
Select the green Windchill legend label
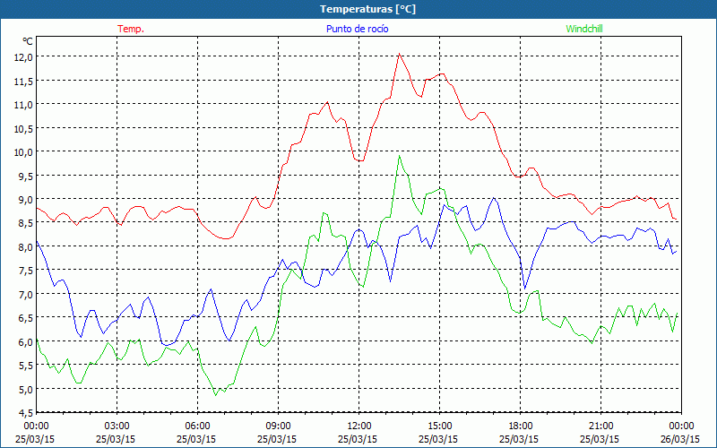584,29
